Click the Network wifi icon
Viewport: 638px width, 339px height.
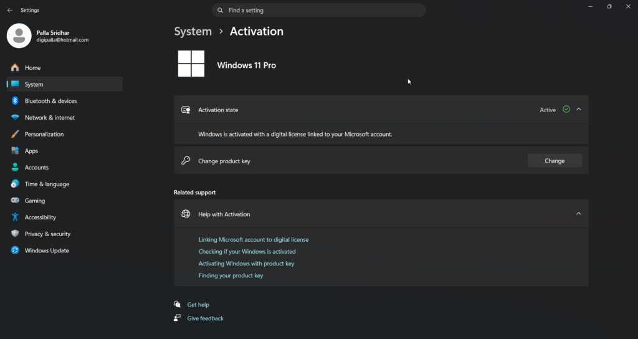pos(15,117)
